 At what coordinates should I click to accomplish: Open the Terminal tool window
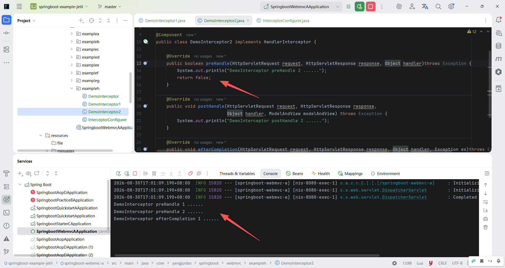point(6,213)
